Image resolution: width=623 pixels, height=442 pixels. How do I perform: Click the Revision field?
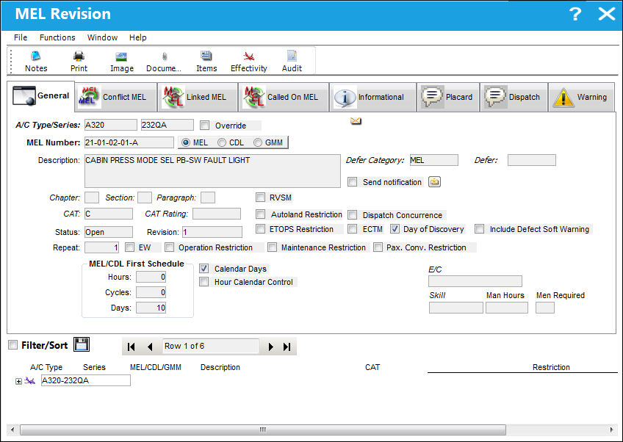[212, 232]
